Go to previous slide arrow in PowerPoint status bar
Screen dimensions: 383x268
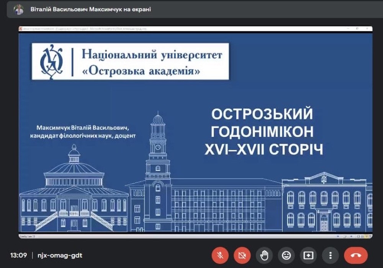[338, 236]
